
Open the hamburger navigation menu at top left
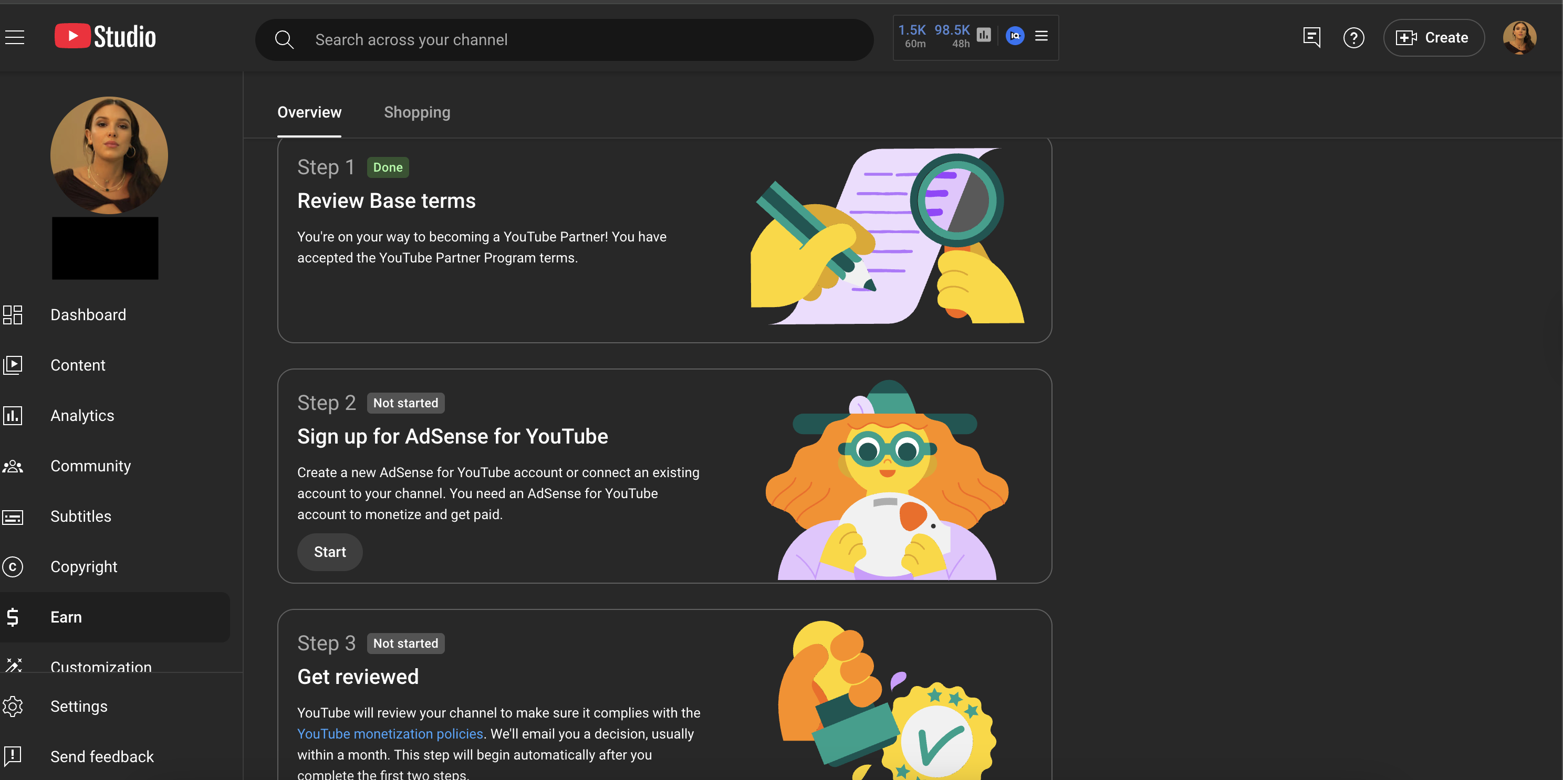point(15,38)
